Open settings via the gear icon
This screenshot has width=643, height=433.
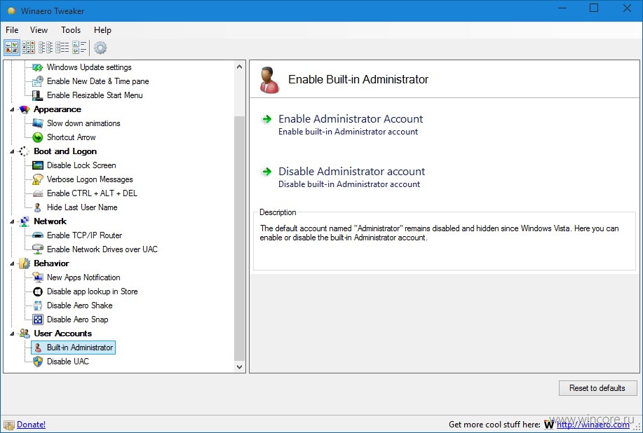point(100,48)
